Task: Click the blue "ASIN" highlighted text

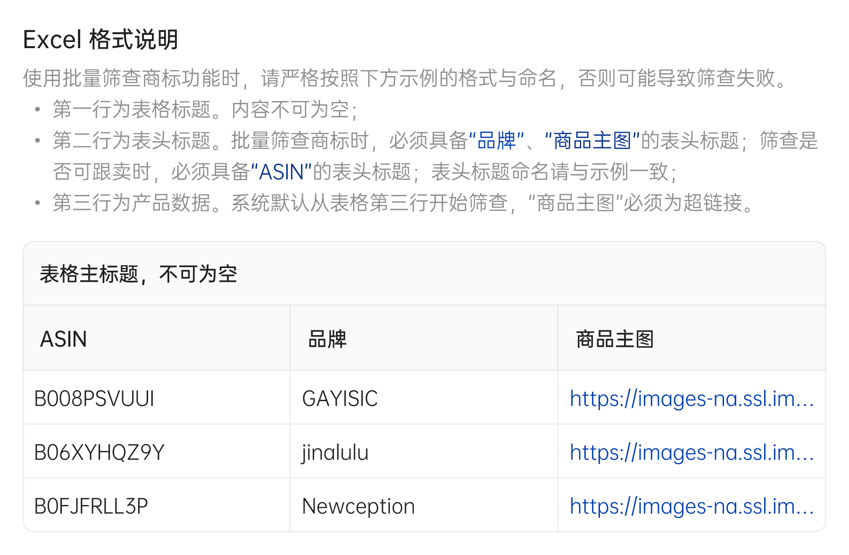Action: point(281,172)
